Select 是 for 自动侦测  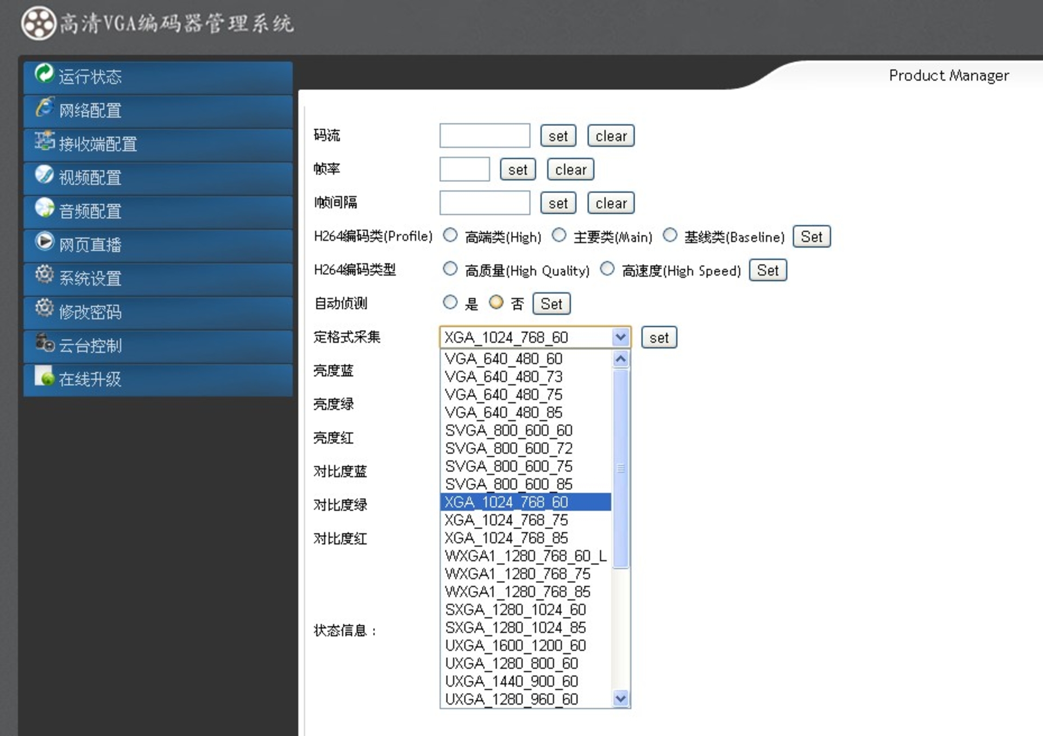point(450,302)
